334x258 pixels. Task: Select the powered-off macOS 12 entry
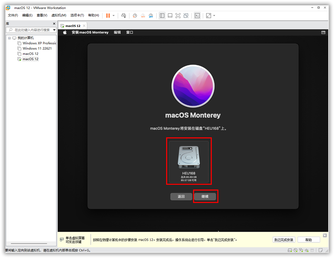pyautogui.click(x=30, y=54)
